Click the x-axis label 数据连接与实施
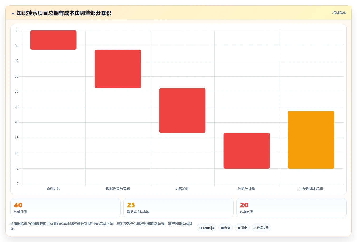Viewport: 357px width, 242px height. click(118, 189)
